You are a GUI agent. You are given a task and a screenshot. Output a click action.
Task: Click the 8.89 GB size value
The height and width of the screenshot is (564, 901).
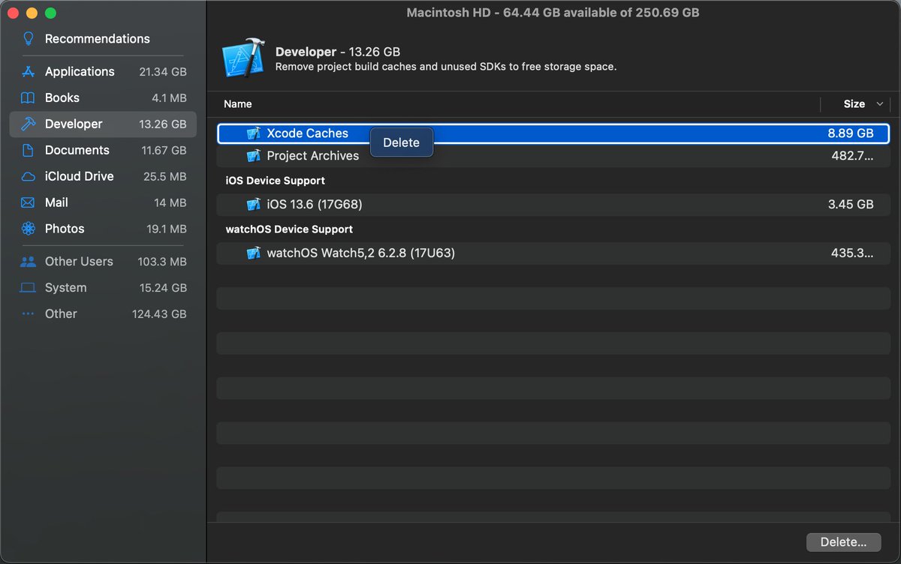[x=851, y=133]
